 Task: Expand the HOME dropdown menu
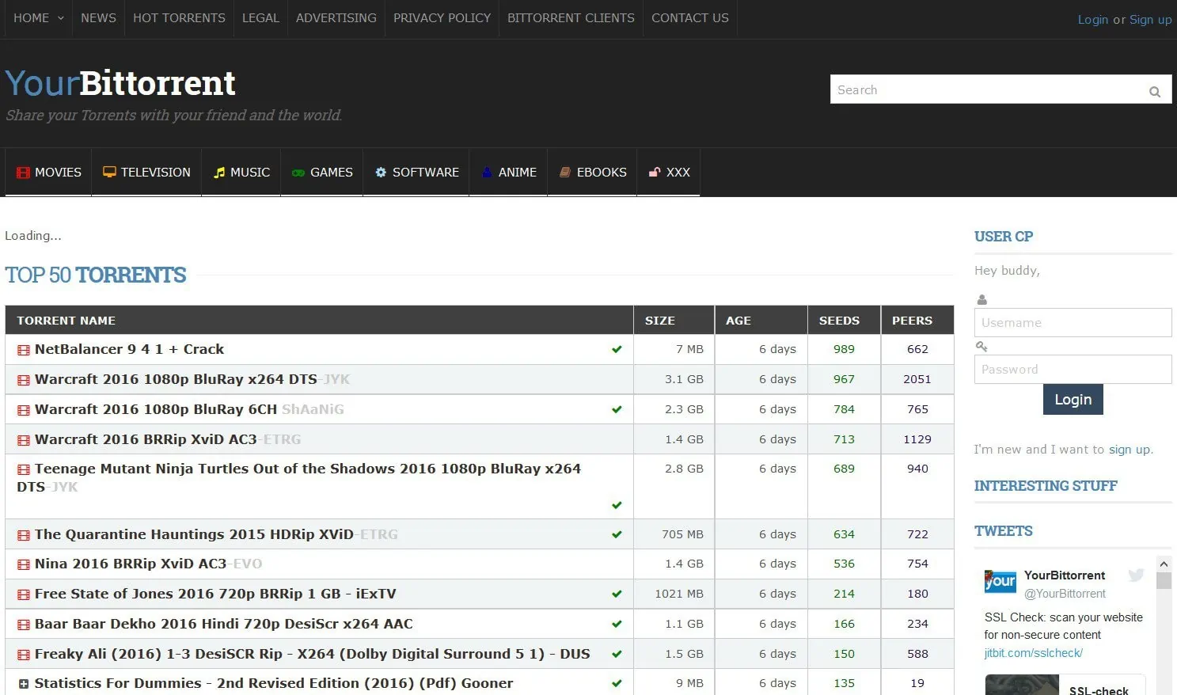click(x=37, y=18)
